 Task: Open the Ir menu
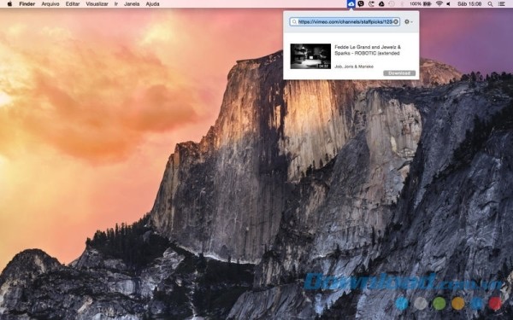[116, 4]
